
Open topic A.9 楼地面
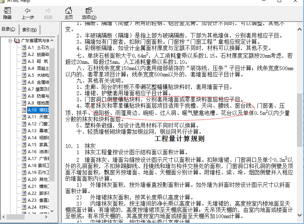coord(38,103)
